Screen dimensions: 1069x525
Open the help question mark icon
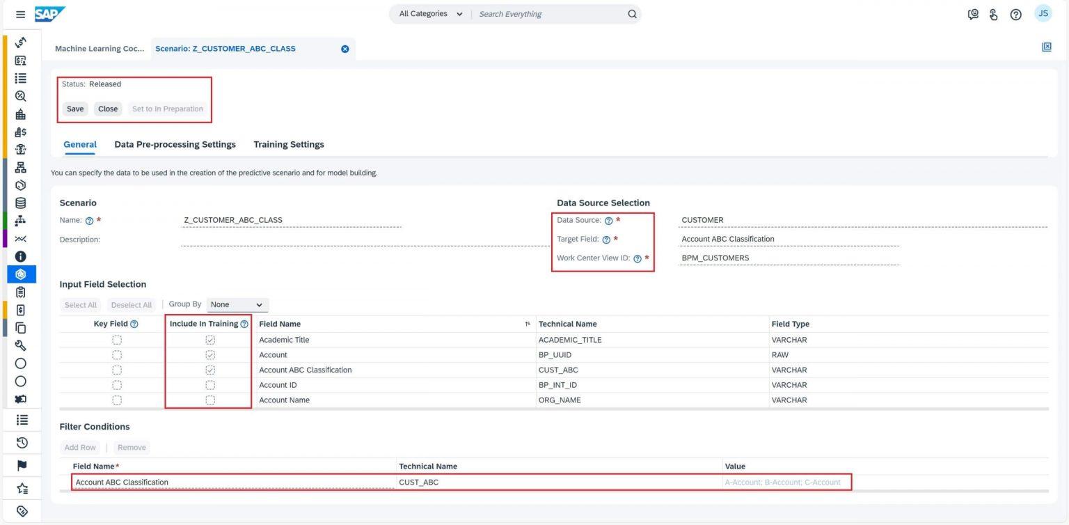click(1015, 14)
